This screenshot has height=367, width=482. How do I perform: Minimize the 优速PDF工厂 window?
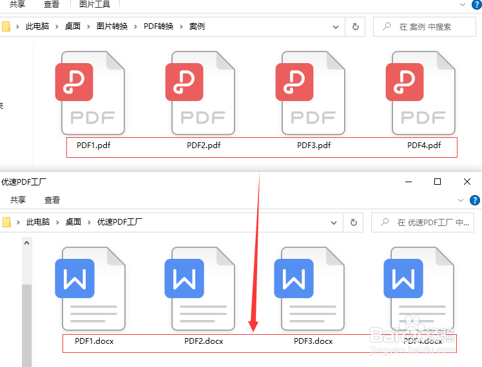click(x=409, y=182)
